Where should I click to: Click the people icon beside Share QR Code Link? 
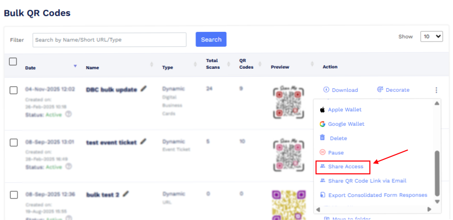(x=322, y=181)
